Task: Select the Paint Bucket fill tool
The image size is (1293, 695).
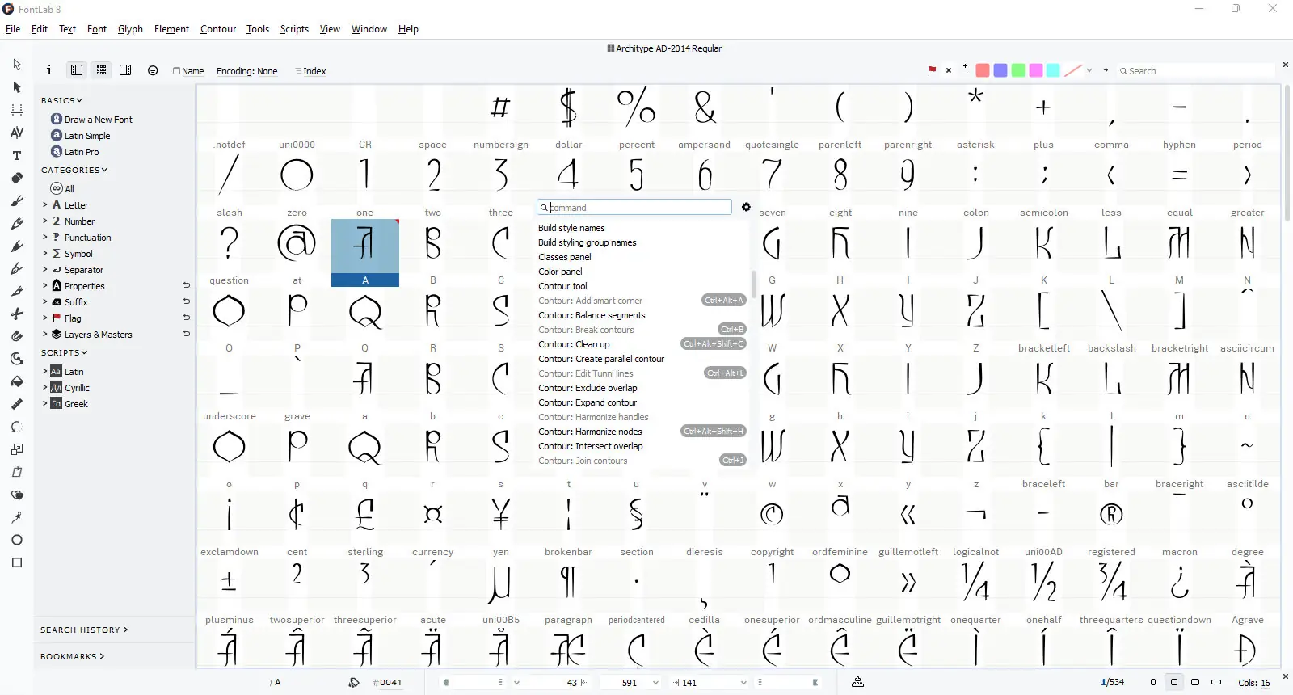Action: (17, 381)
